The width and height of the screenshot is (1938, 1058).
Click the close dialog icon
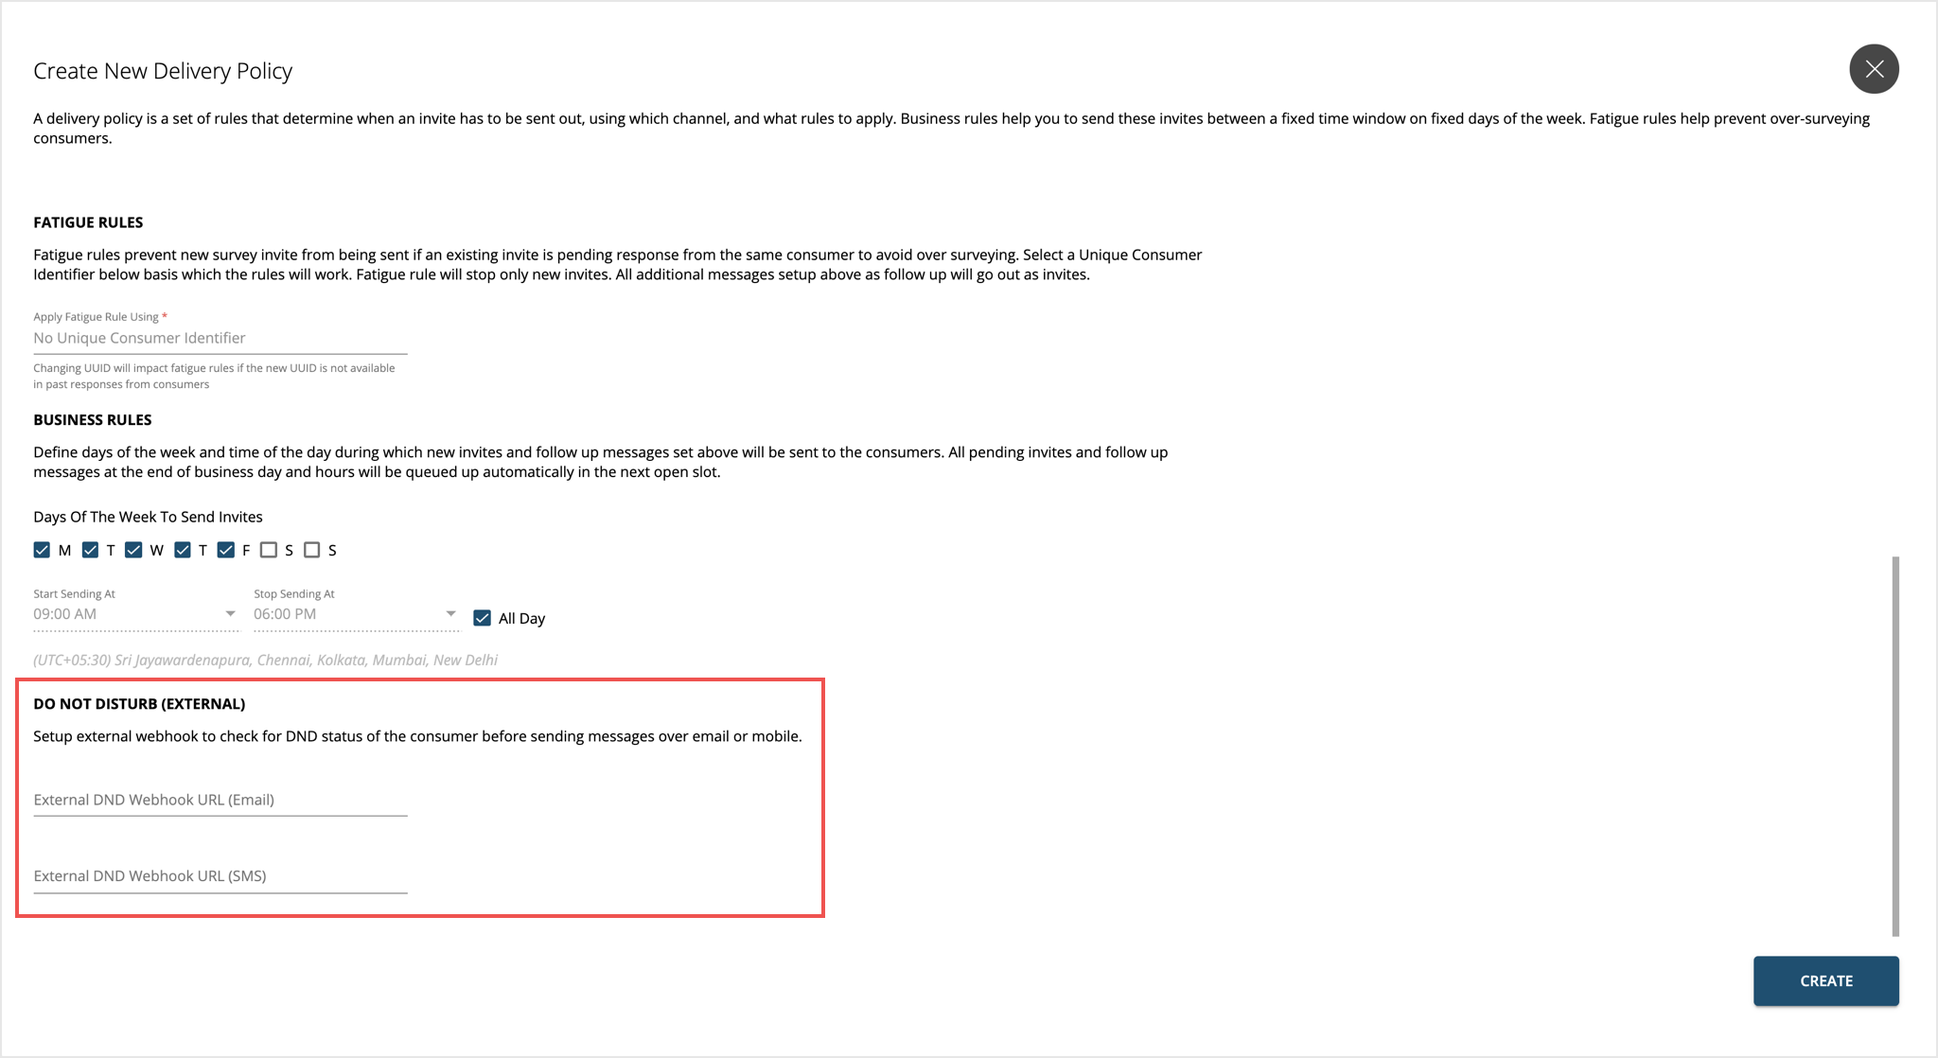pyautogui.click(x=1876, y=70)
